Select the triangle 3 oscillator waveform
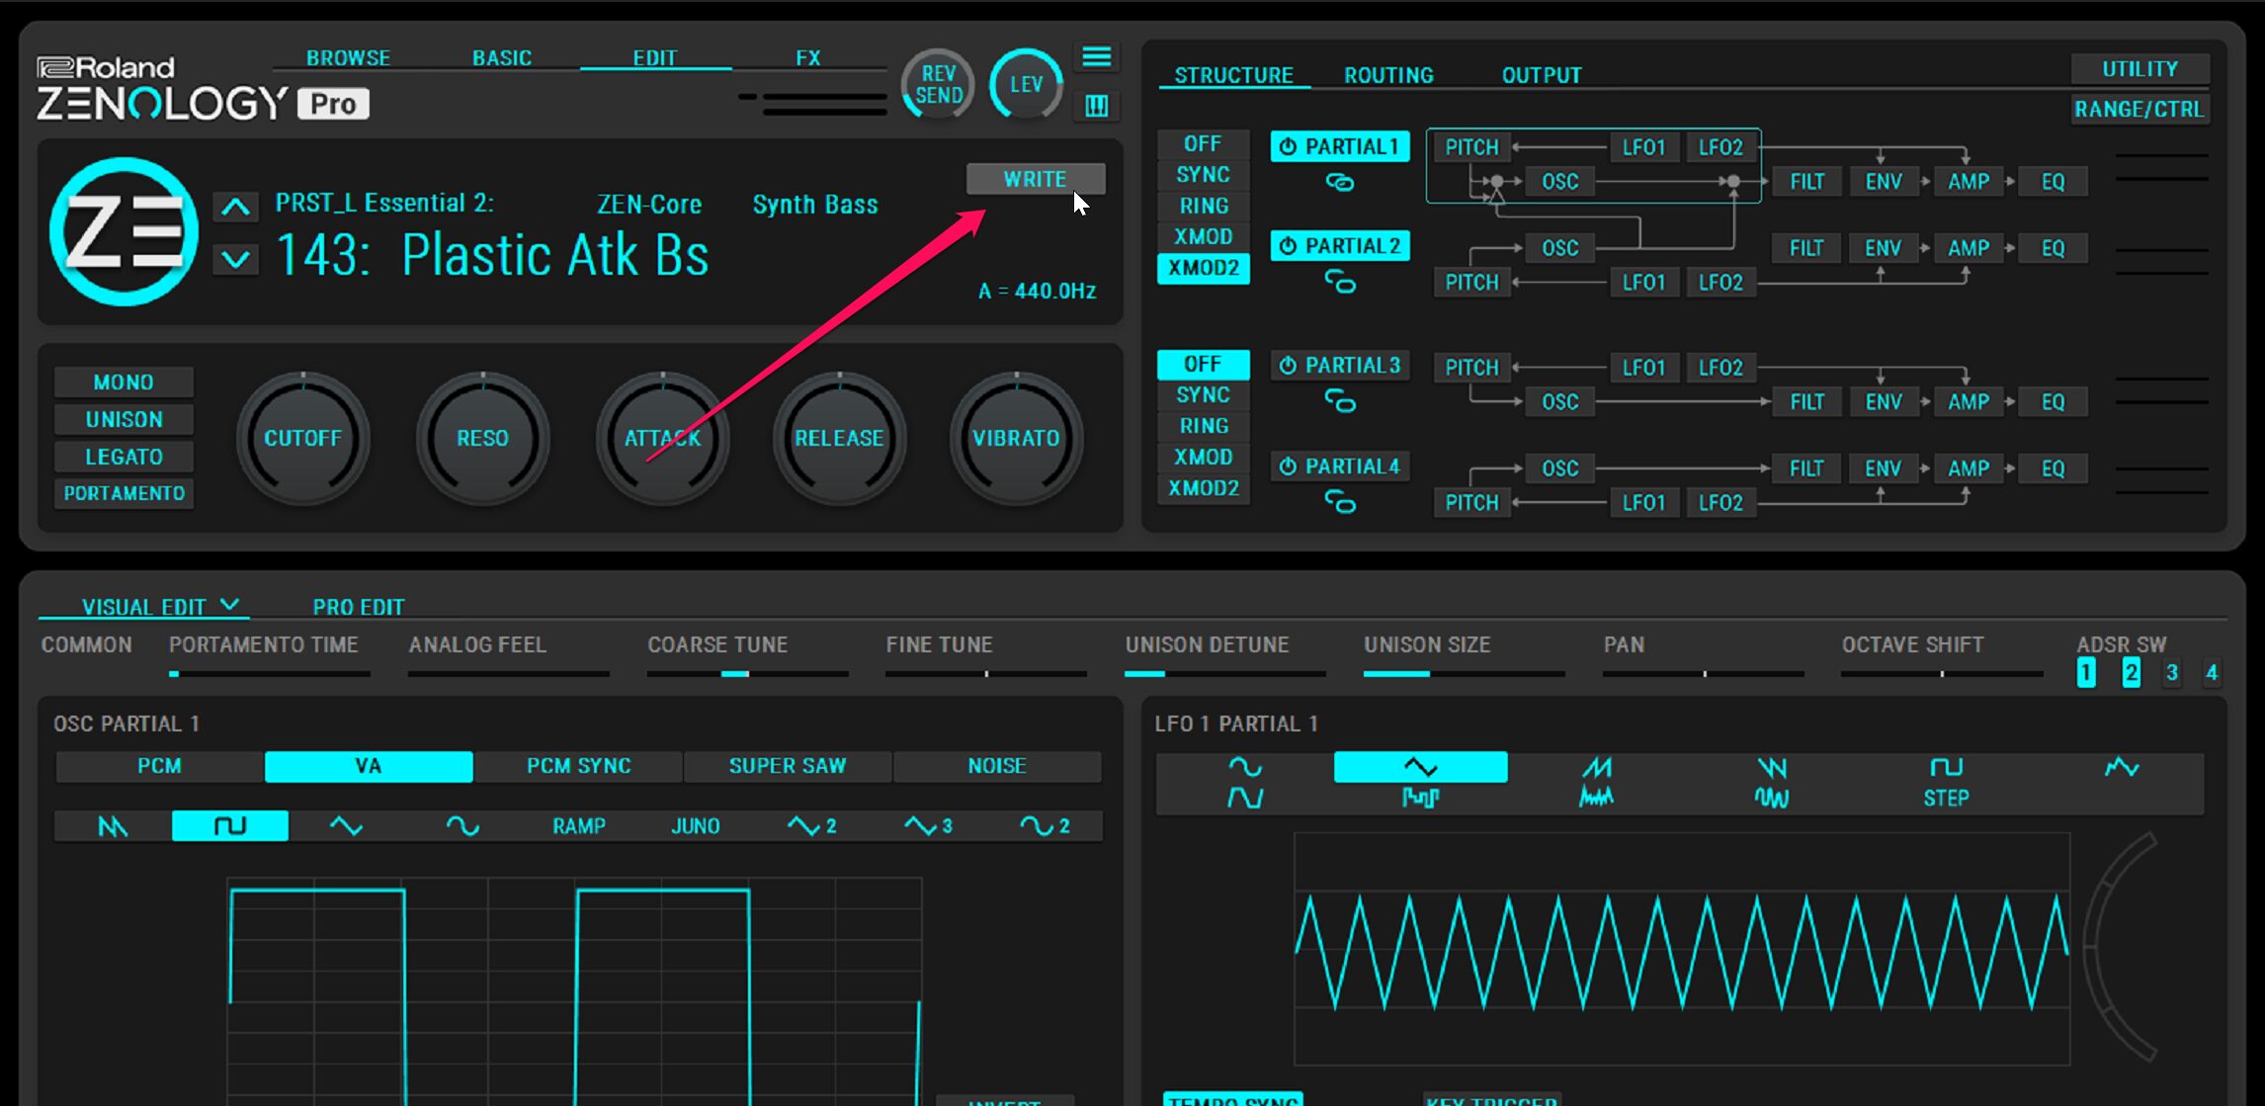Image resolution: width=2265 pixels, height=1106 pixels. coord(928,825)
